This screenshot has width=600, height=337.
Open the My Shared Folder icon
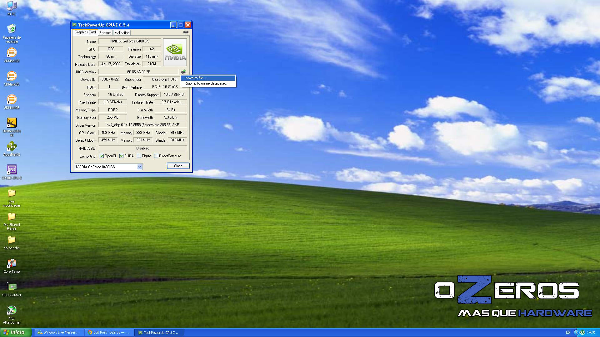pyautogui.click(x=12, y=221)
